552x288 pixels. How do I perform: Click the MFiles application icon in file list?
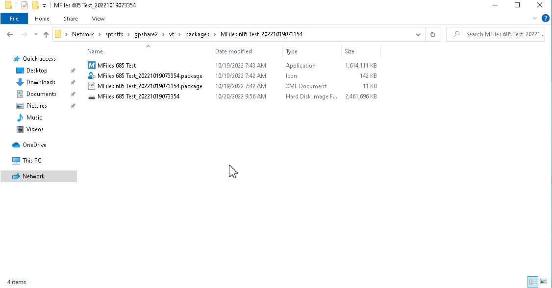coord(92,66)
